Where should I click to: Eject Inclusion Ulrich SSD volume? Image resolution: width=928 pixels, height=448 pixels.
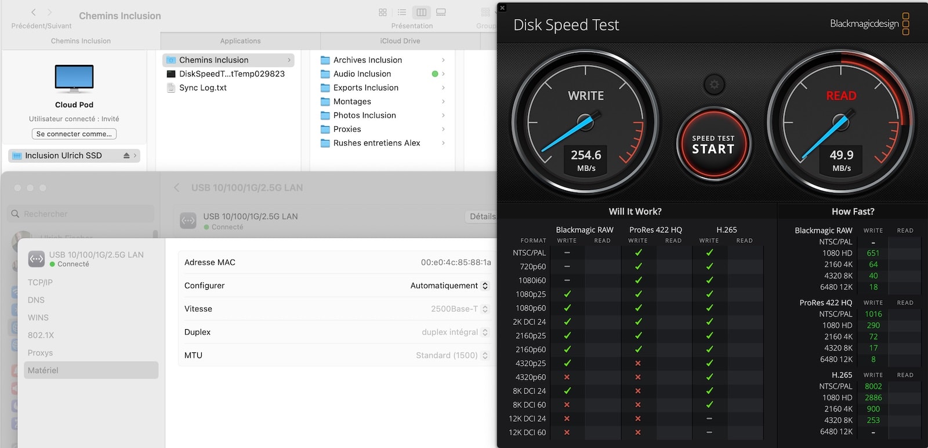pyautogui.click(x=126, y=155)
